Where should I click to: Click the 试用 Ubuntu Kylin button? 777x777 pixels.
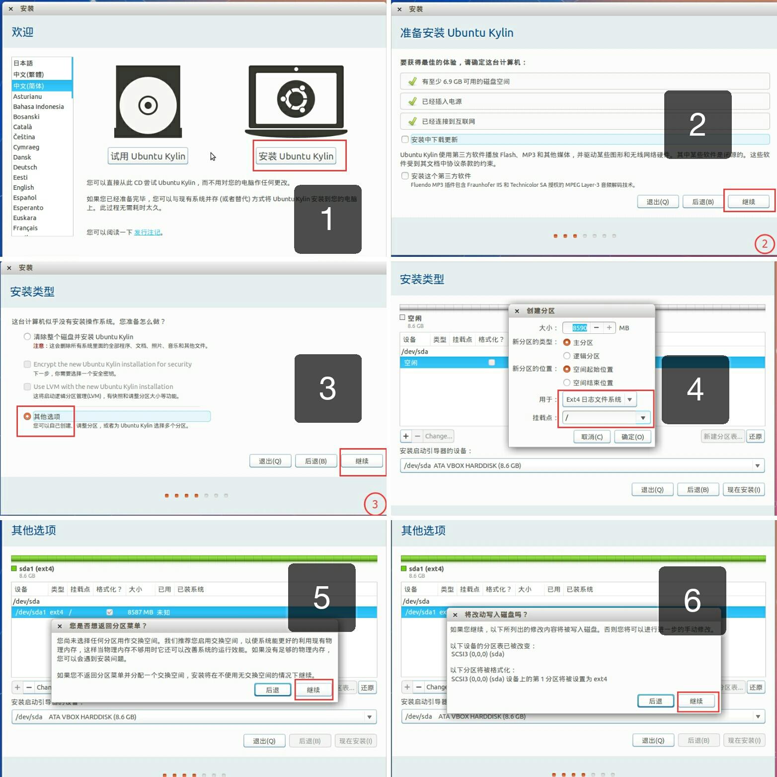148,156
